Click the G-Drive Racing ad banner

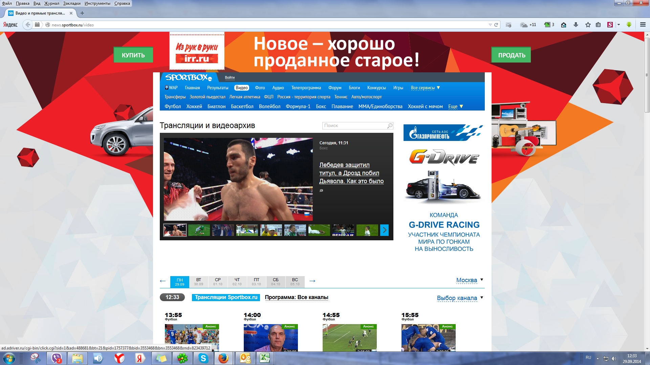(444, 189)
